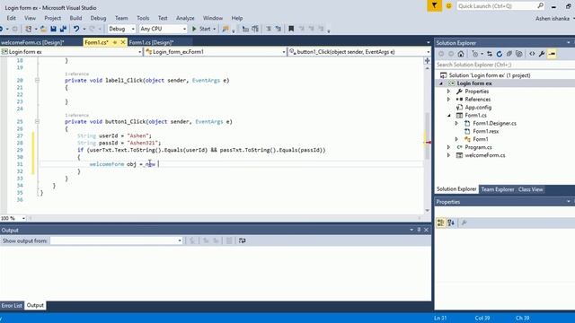Open the Analyze menu
Image resolution: width=575 pixels, height=323 pixels.
[185, 18]
